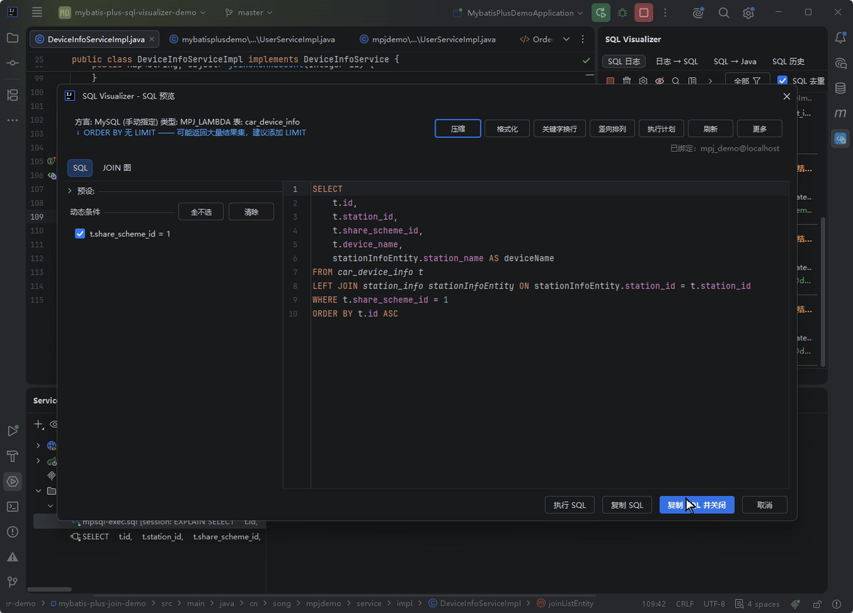The height and width of the screenshot is (613, 853).
Task: Rerun MybatisPlusDemoApplication with the green rerun icon
Action: [601, 13]
